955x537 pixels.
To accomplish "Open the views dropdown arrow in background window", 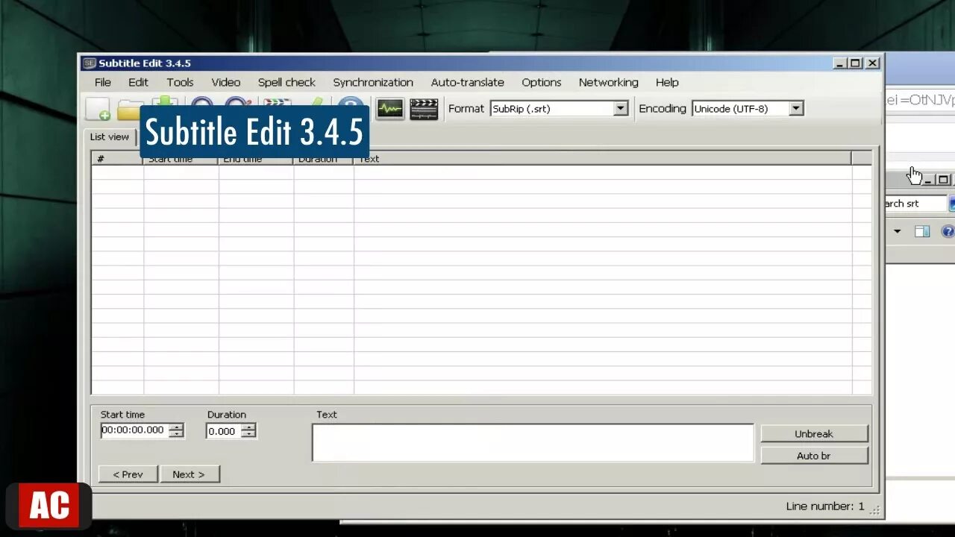I will (898, 231).
